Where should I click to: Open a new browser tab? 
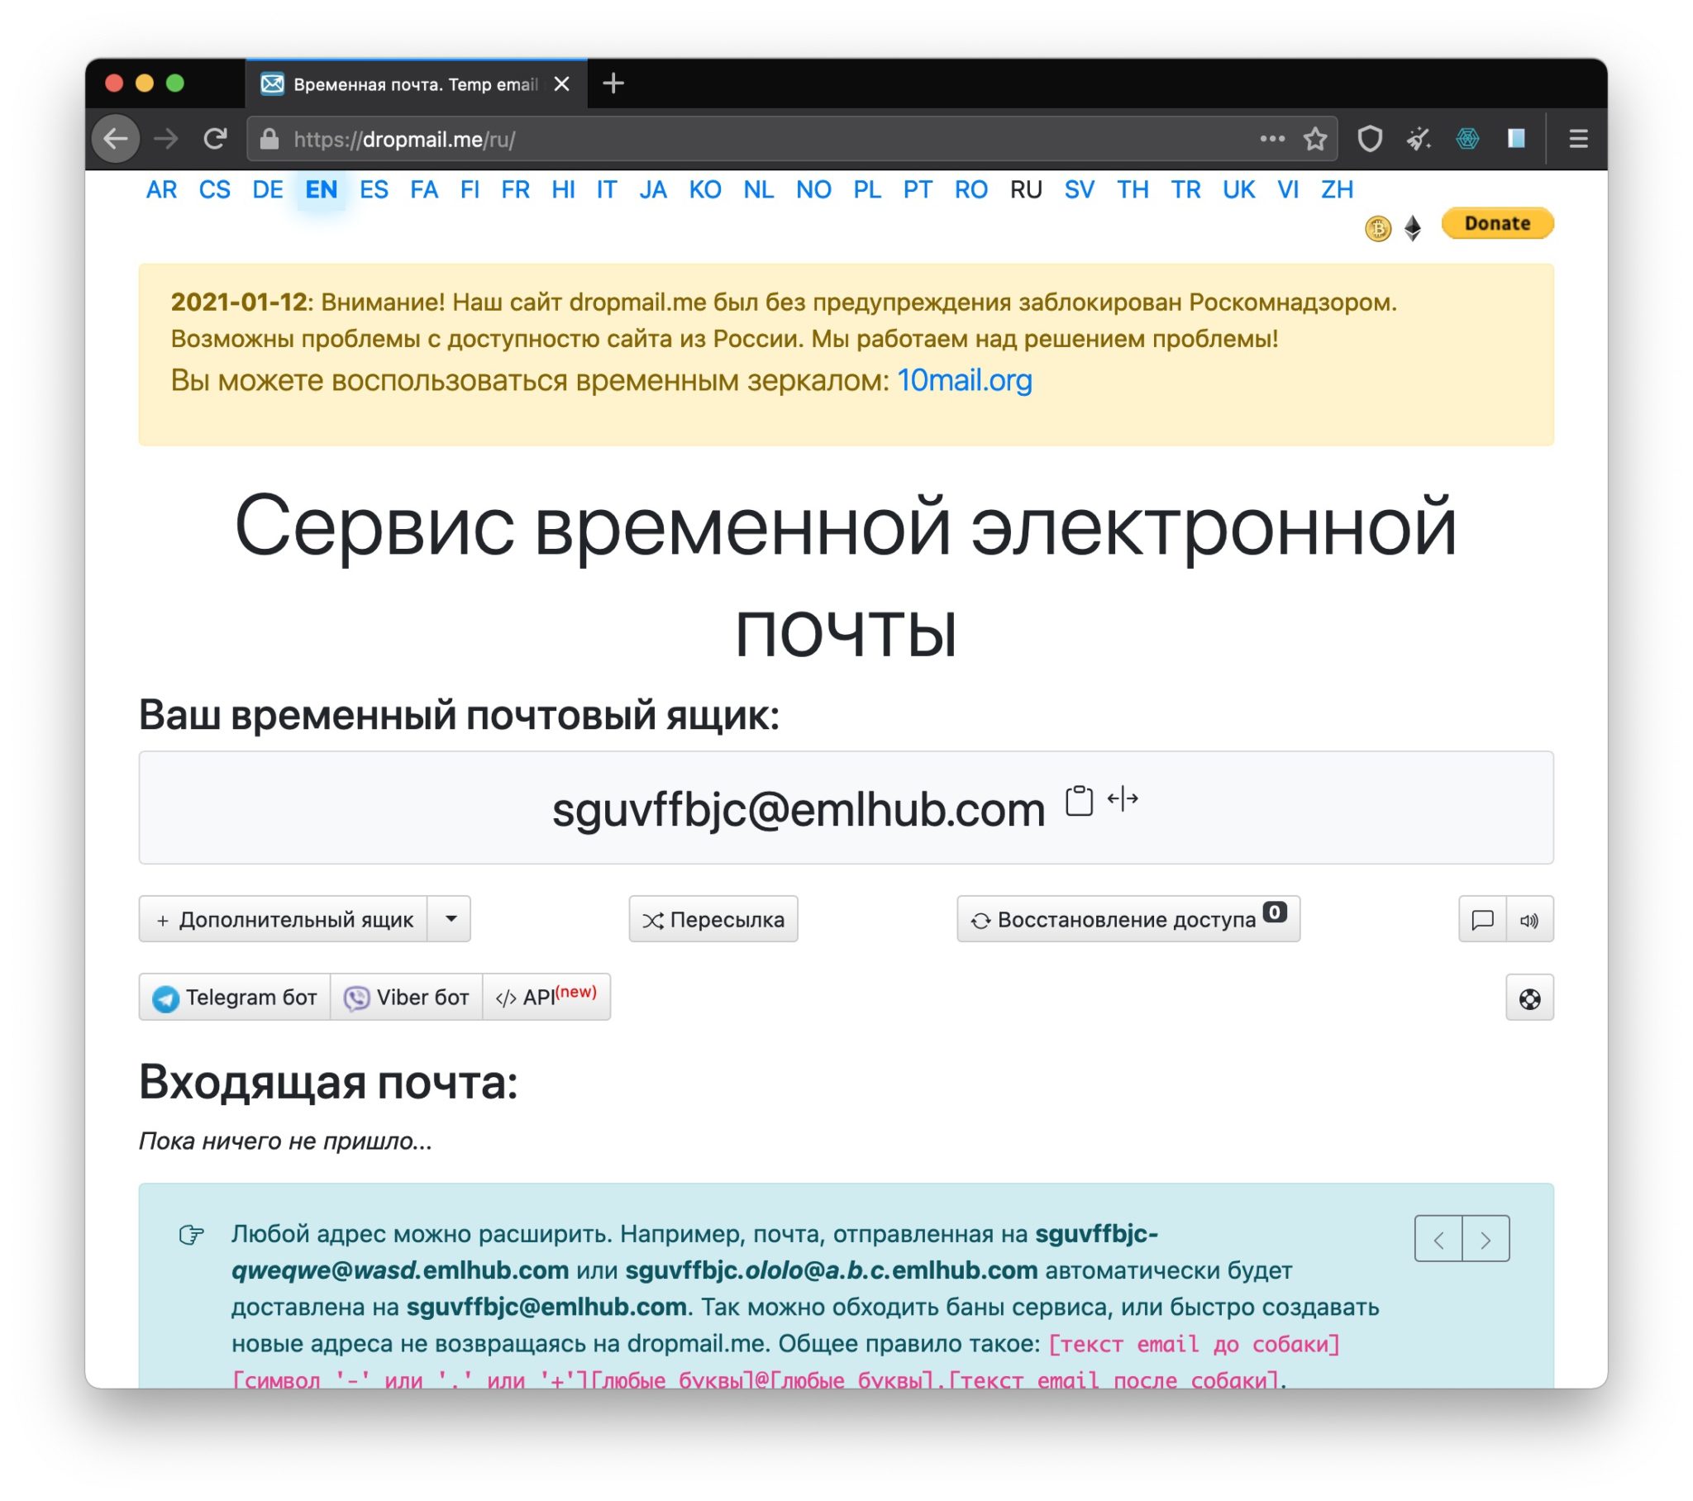[x=613, y=83]
